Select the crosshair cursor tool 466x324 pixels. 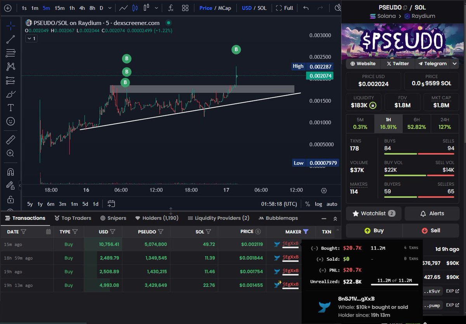point(10,26)
